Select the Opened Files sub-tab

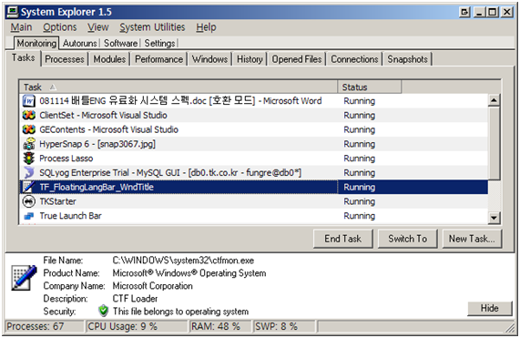(x=297, y=59)
